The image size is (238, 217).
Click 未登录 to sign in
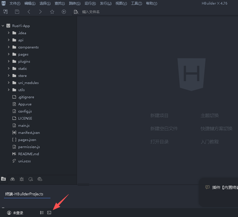tap(15, 213)
